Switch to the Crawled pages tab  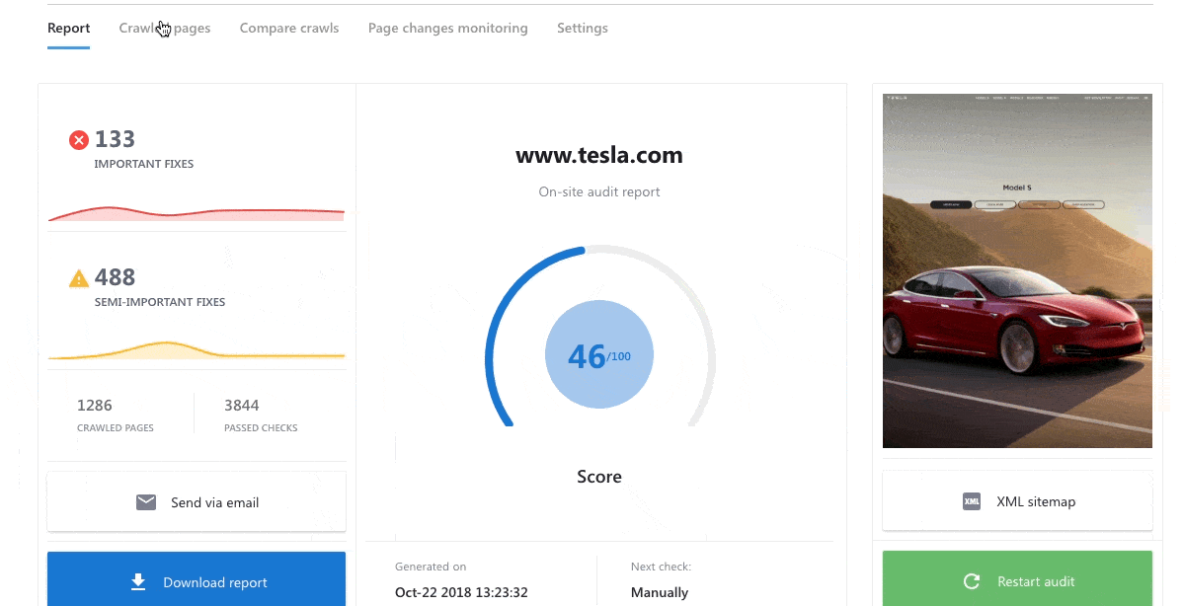[165, 28]
